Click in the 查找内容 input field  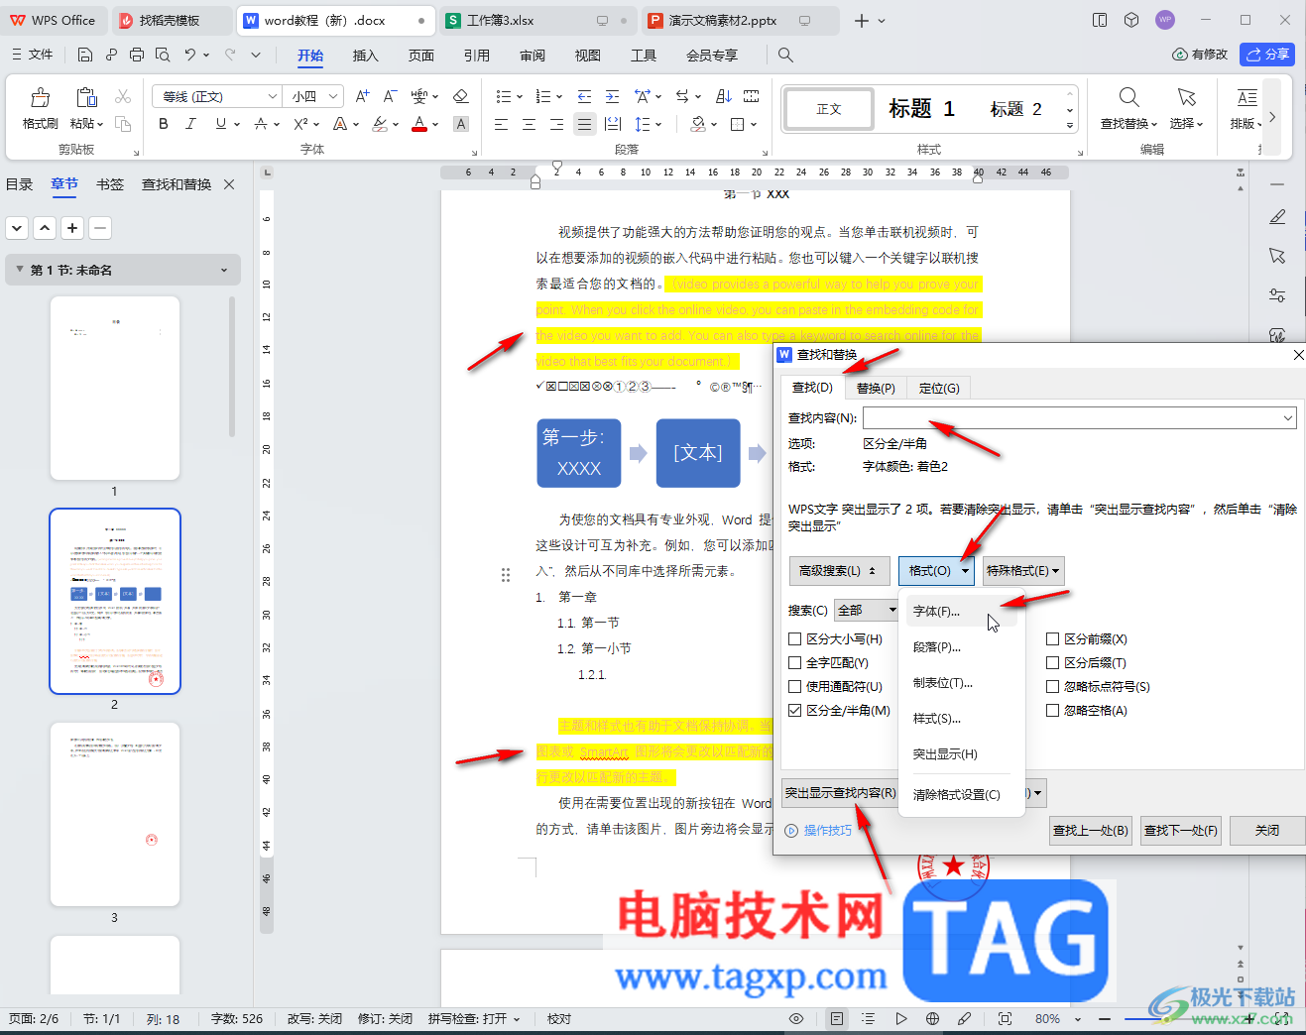[x=1071, y=418]
